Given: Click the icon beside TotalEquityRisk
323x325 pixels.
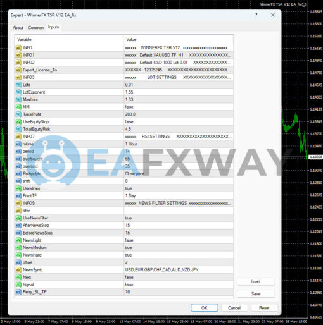Looking at the screenshot, I should tap(18, 129).
